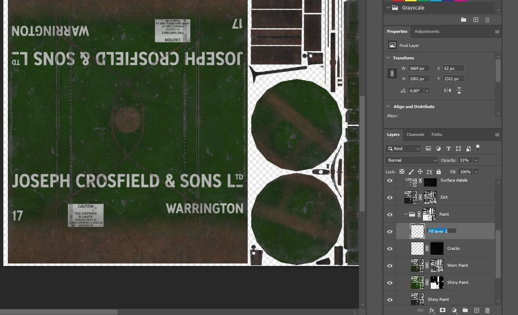This screenshot has width=518, height=315.
Task: Toggle layer filtering on/off switch
Action: [x=478, y=148]
